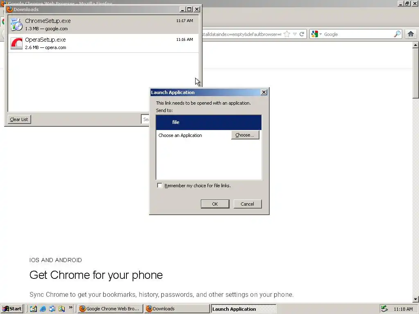The image size is (419, 314).
Task: Switch to Launch Application taskbar item
Action: pyautogui.click(x=244, y=309)
